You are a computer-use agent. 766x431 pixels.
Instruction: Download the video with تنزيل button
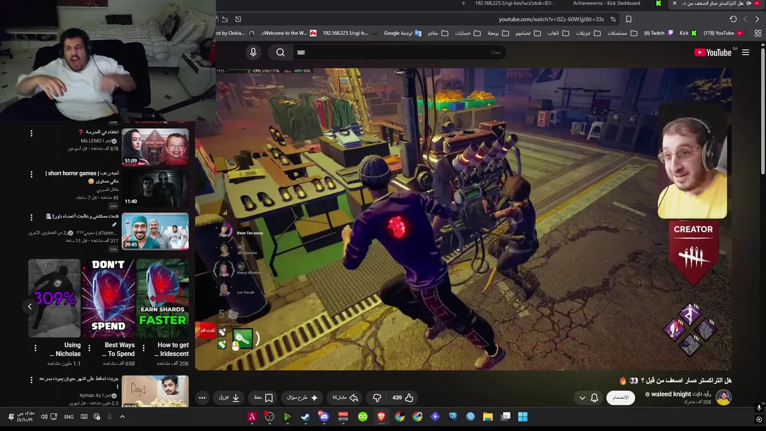click(229, 397)
